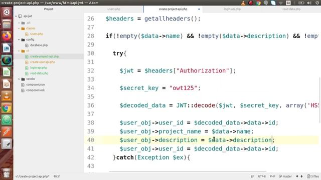Viewport: 321px width, 180px height.
Task: Open composer.lock in the tree view
Action: pos(36,90)
